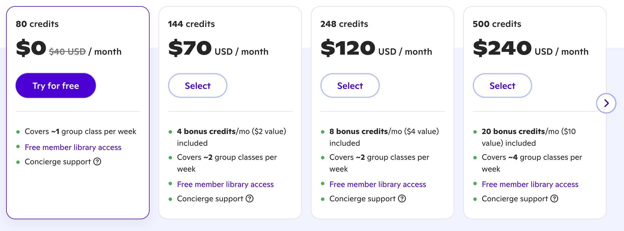
Task: Click the help icon beside Concierge support on $240 plan
Action: 554,199
